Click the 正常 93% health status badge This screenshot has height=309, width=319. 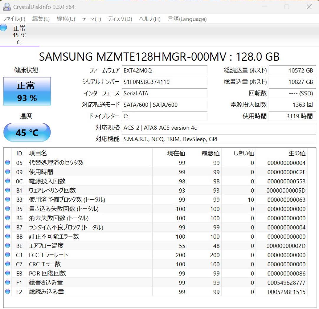pyautogui.click(x=27, y=91)
